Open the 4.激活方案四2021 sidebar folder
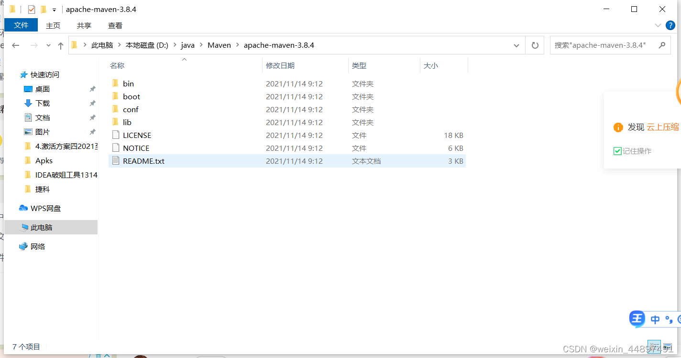 [66, 147]
